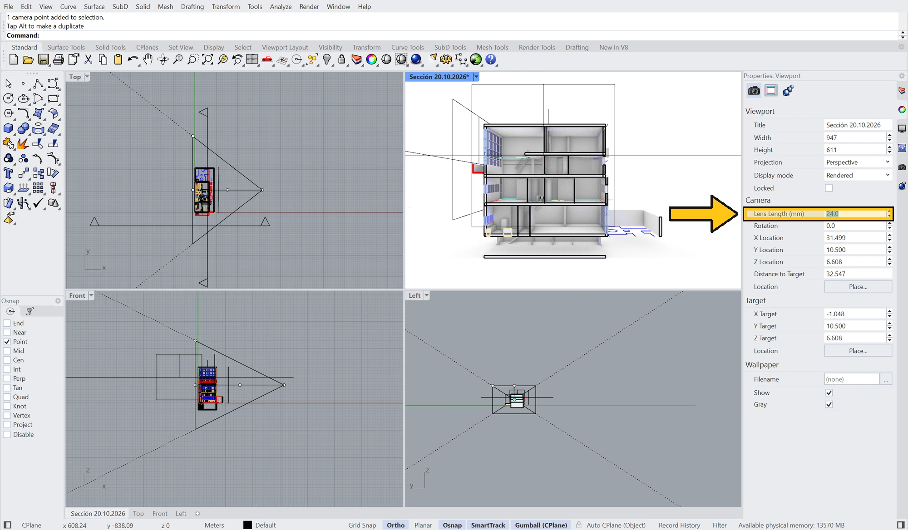This screenshot has width=908, height=530.
Task: Switch to the Front viewport tab at the bottom
Action: pyautogui.click(x=160, y=513)
